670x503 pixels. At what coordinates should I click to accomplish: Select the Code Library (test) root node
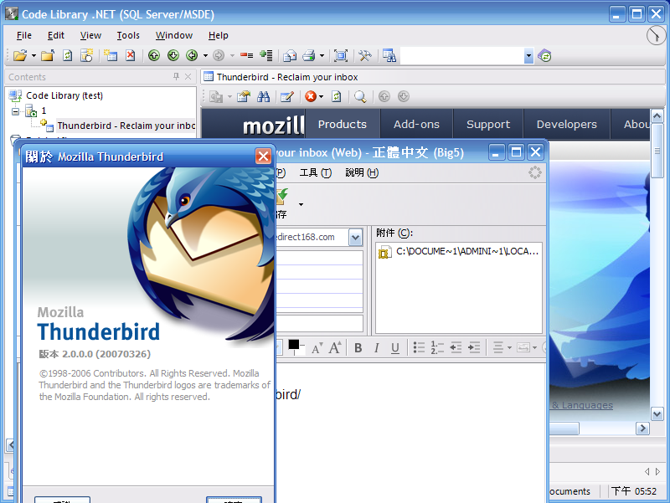coord(64,95)
